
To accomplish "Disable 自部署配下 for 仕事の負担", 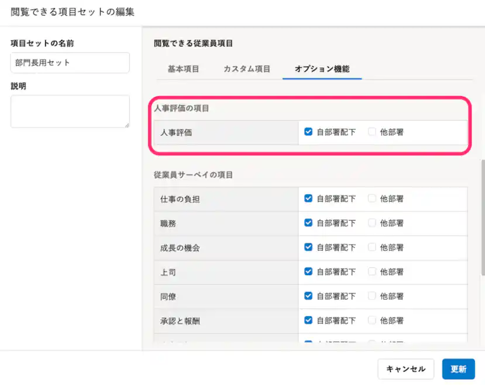I will point(308,198).
